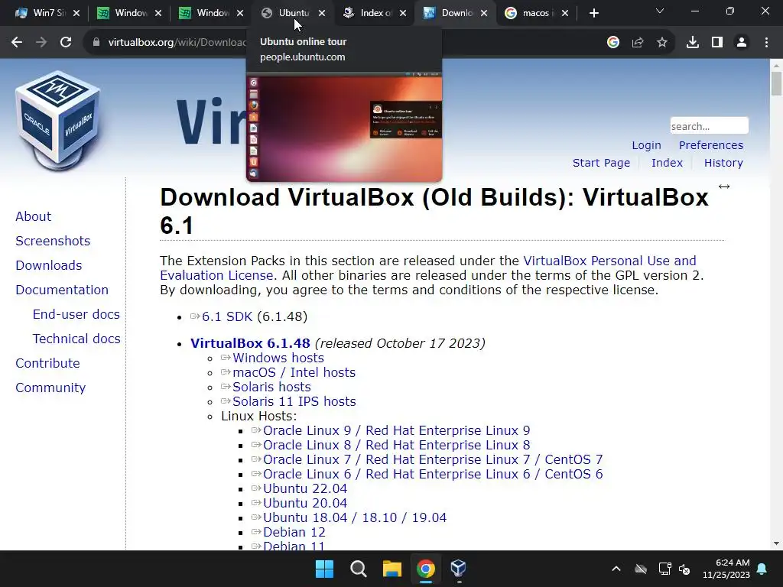
Task: Focus the wiki search box
Action: (709, 126)
